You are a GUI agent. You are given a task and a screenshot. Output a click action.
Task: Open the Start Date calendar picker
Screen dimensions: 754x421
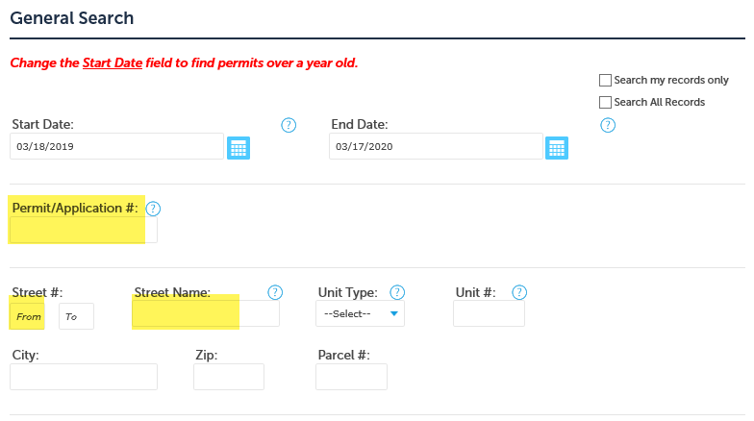coord(239,147)
